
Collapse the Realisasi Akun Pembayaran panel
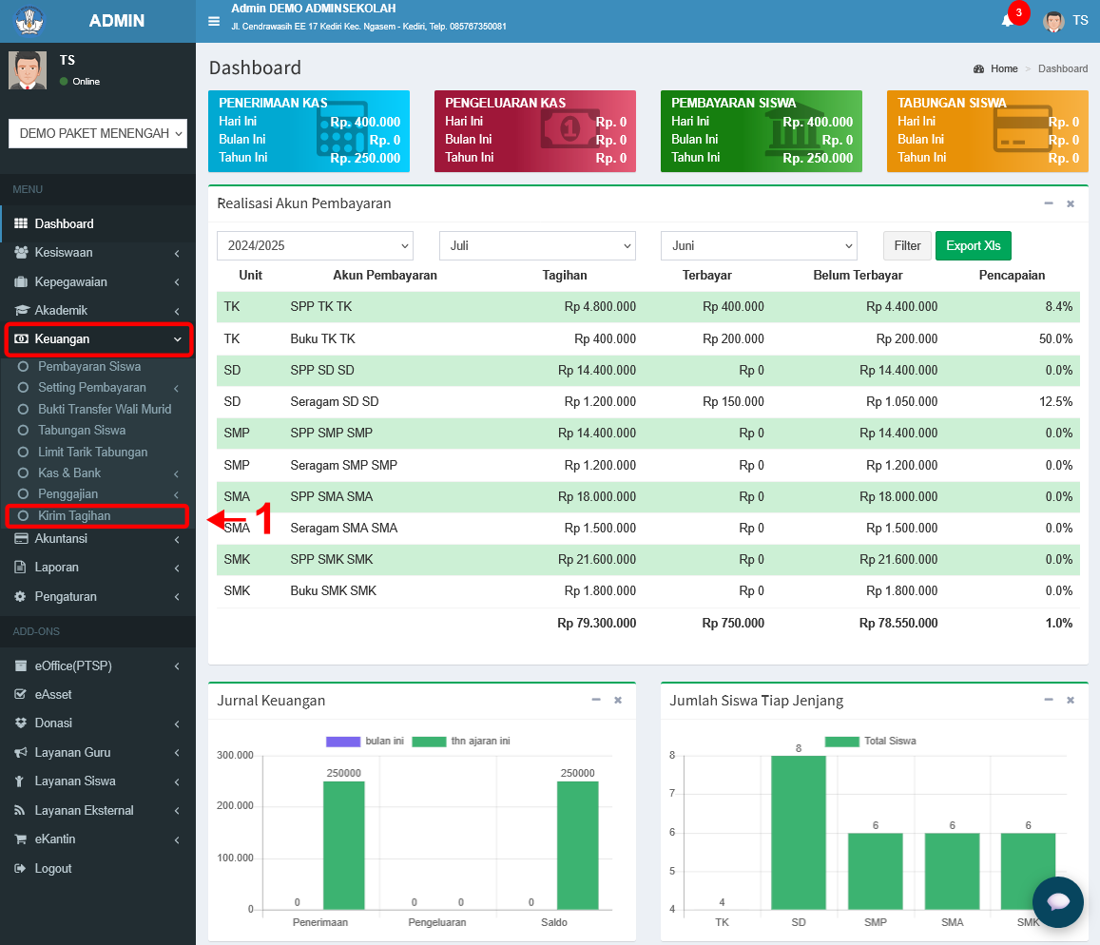[1049, 203]
